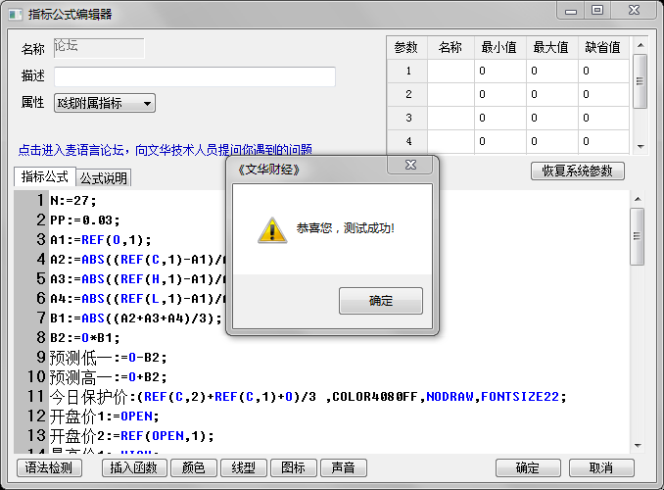Open 插入函数 insert function
The height and width of the screenshot is (490, 664).
coord(134,468)
